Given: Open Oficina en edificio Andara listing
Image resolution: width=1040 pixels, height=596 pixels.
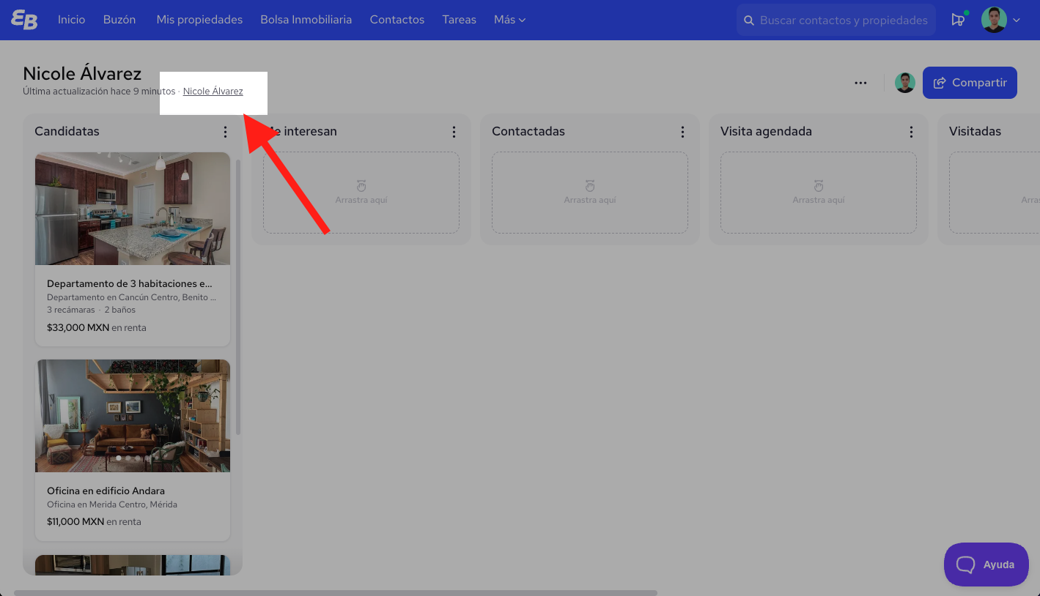Looking at the screenshot, I should click(x=106, y=491).
